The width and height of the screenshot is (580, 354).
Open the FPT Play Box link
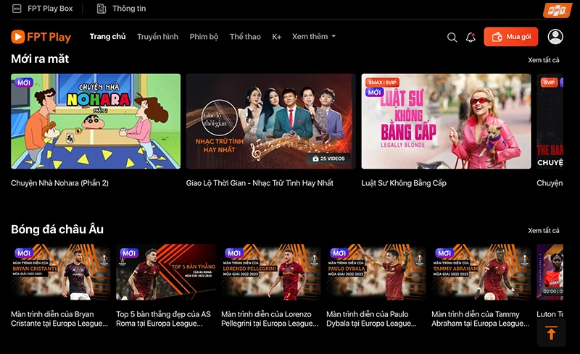point(50,9)
